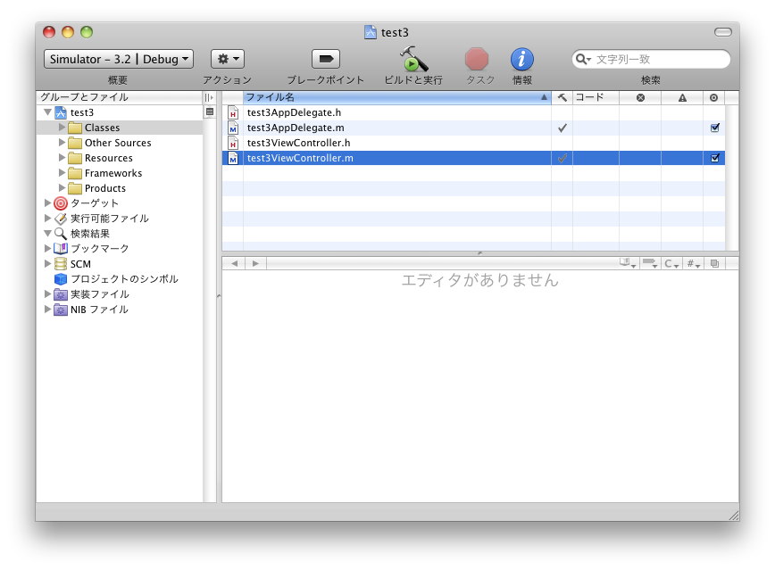Image resolution: width=775 pixels, height=570 pixels.
Task: Toggle target checkbox for test3ViewController.m
Action: coord(714,158)
